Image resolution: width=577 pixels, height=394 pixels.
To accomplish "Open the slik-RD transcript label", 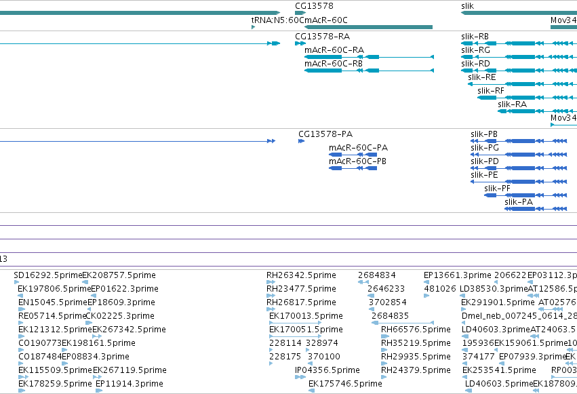I will point(475,64).
